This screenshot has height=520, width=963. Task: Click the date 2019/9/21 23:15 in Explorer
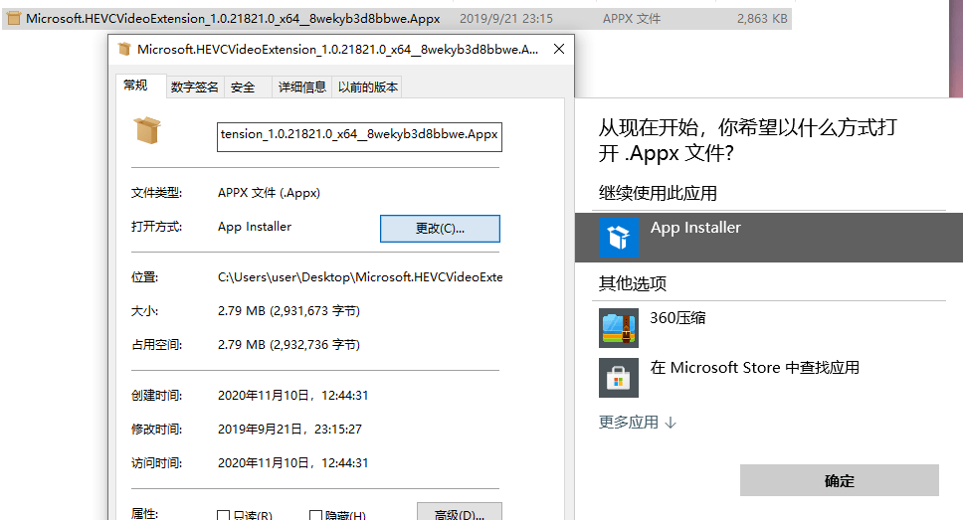click(506, 19)
